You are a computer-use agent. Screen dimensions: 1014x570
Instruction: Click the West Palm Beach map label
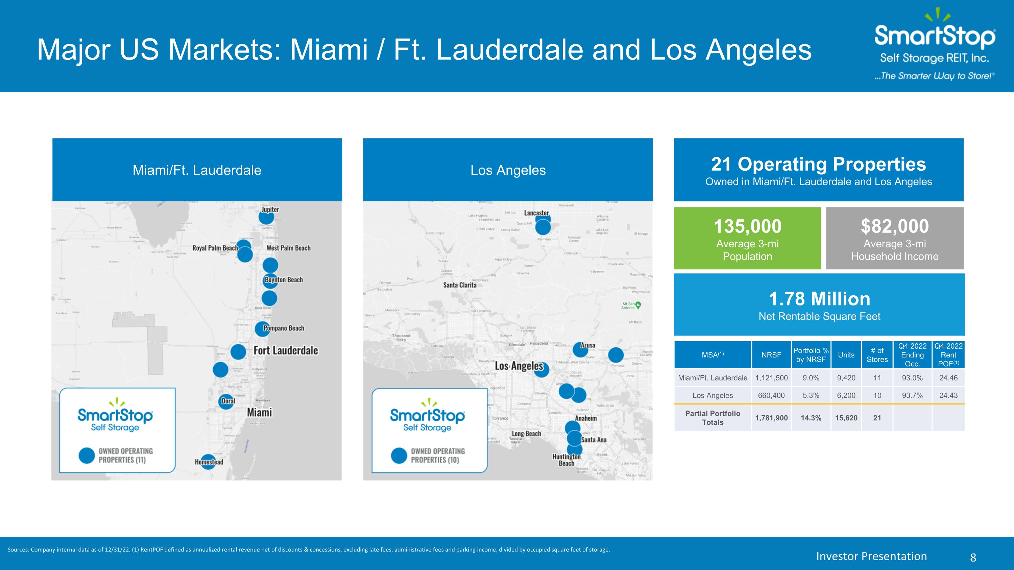click(289, 248)
